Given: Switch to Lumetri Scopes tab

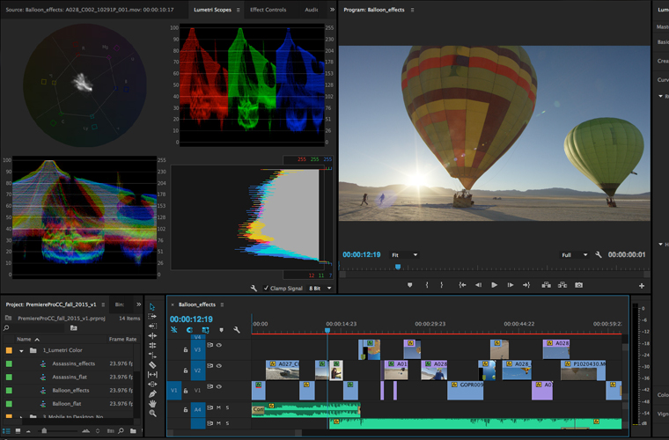Looking at the screenshot, I should pos(212,10).
